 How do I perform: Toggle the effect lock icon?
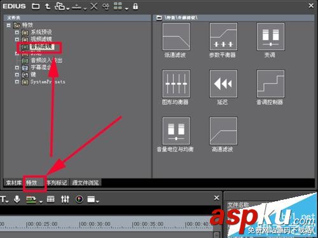pos(135,6)
